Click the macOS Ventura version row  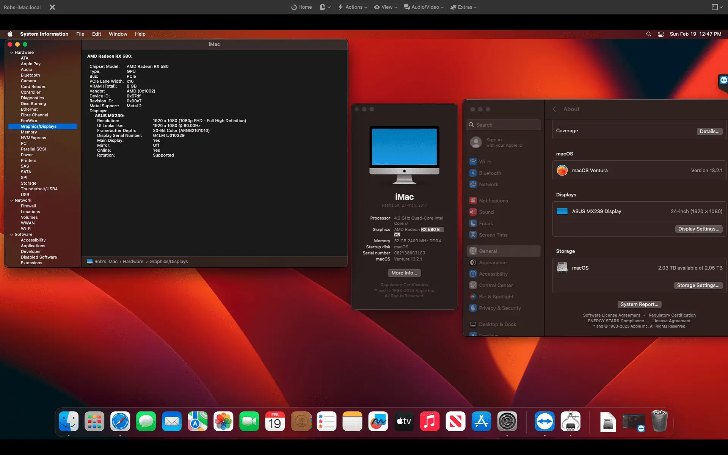click(x=639, y=171)
